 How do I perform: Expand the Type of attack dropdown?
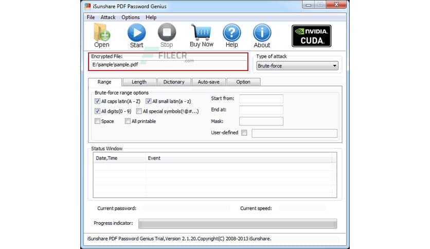(297, 66)
